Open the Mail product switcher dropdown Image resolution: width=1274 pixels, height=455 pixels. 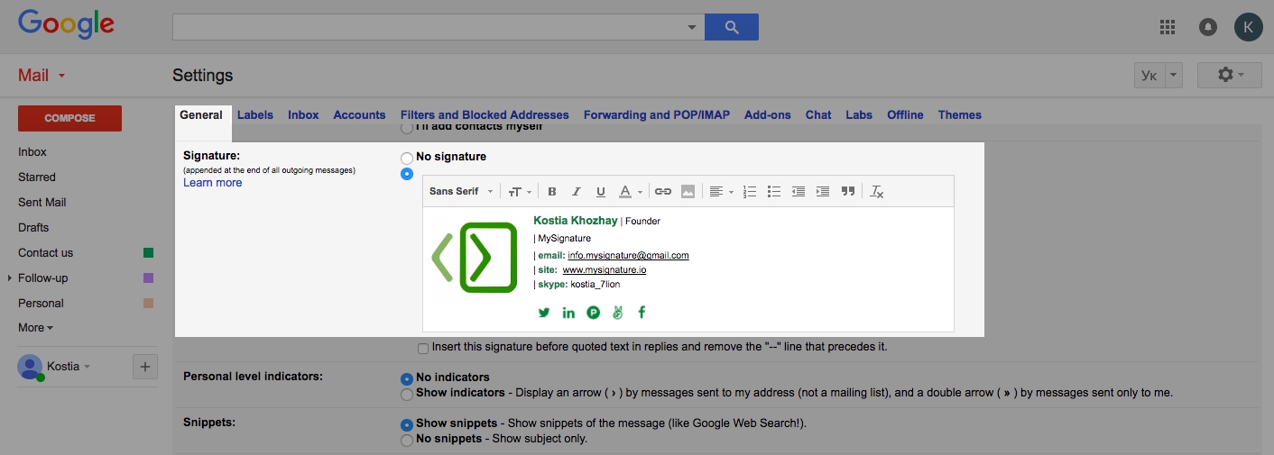[x=42, y=76]
